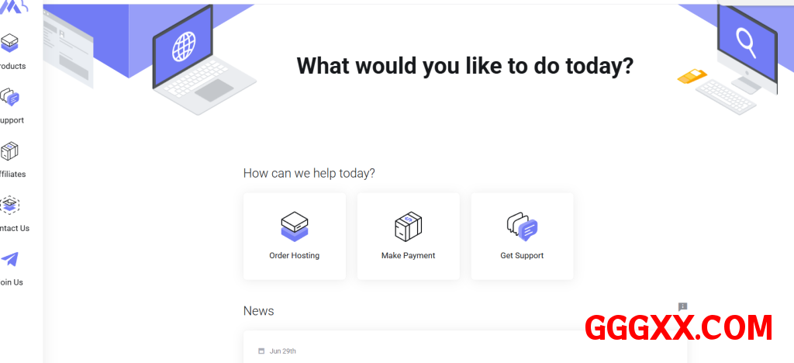This screenshot has width=794, height=363.
Task: Open the Order Hosting label link
Action: 294,255
